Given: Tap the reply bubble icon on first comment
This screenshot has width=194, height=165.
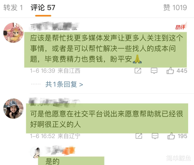Looking at the screenshot, I should (154, 71).
